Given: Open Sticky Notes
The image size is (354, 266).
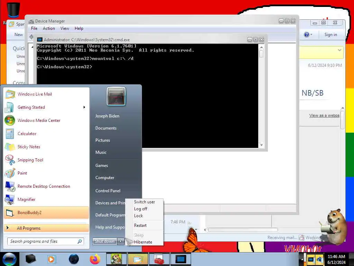Looking at the screenshot, I should [x=46, y=147].
